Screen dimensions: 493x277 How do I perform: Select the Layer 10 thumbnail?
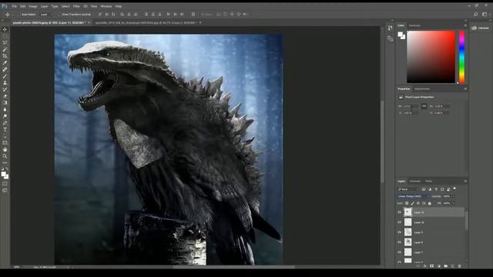[x=407, y=222]
